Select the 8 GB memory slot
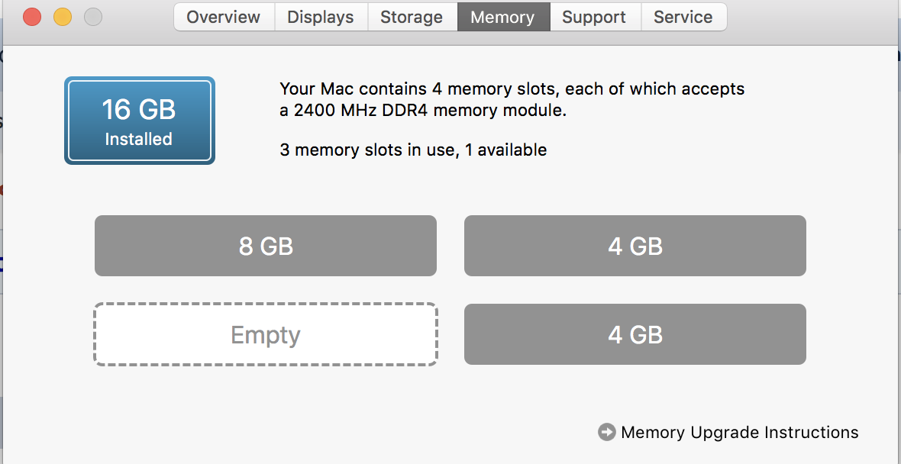Image resolution: width=901 pixels, height=464 pixels. 266,246
